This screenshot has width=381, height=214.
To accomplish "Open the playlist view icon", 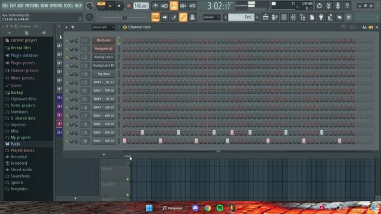I will tap(266, 17).
